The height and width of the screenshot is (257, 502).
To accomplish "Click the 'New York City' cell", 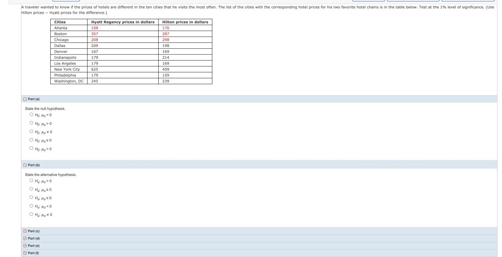I will coord(69,69).
